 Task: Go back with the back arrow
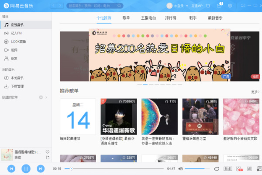[x=53, y=6]
